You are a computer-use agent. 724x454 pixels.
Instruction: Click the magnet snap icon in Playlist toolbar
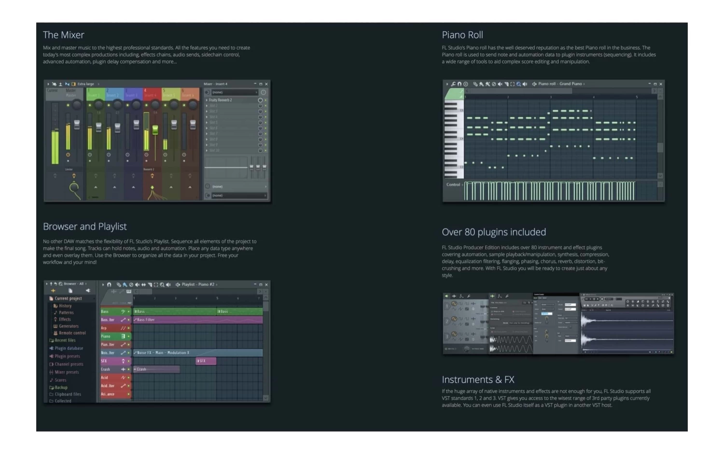click(109, 285)
